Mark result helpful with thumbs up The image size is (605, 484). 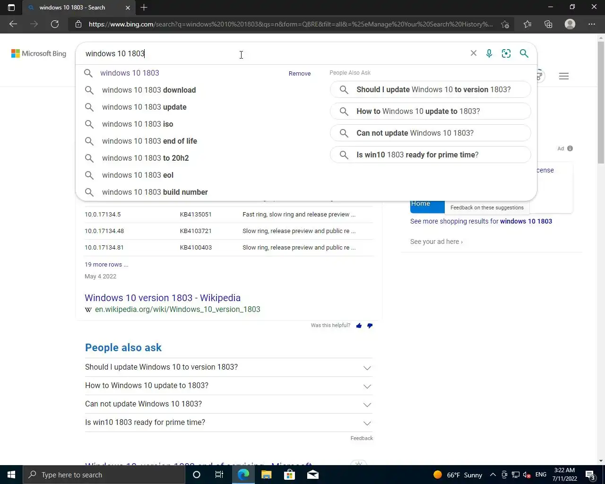tap(359, 326)
